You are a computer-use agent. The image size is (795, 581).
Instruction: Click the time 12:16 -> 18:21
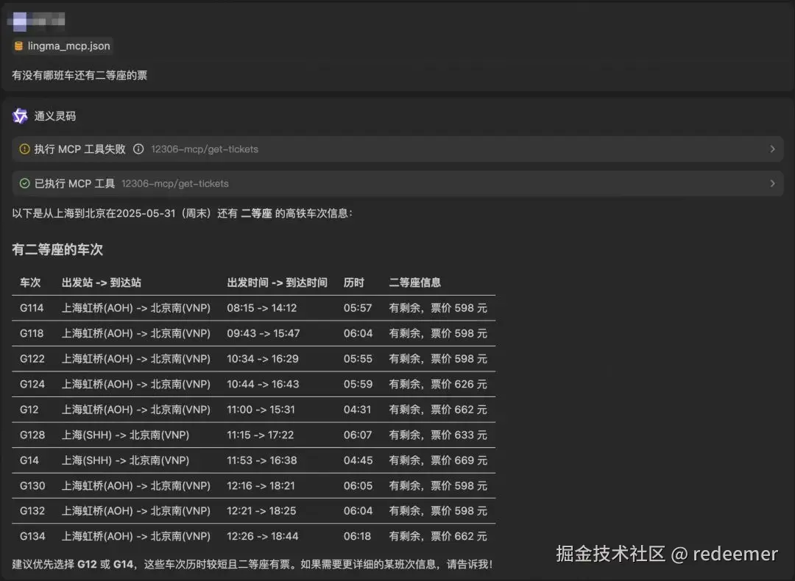point(261,485)
